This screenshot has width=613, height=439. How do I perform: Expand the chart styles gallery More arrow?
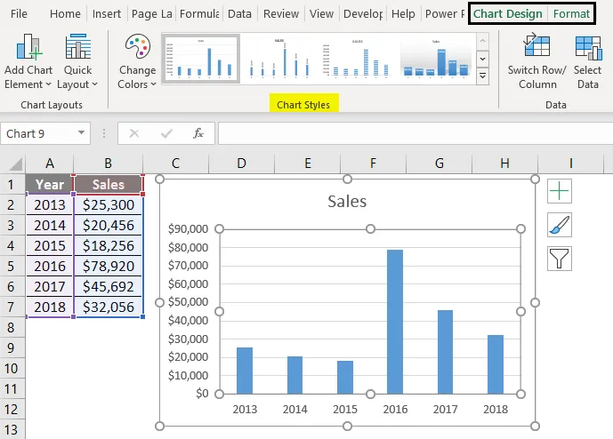(483, 77)
